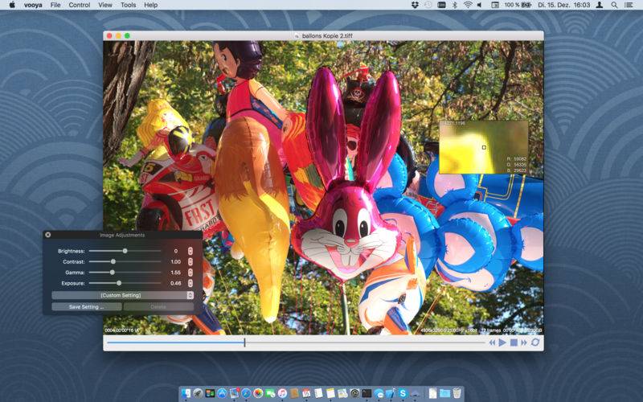Click the Save Setting button

click(87, 306)
